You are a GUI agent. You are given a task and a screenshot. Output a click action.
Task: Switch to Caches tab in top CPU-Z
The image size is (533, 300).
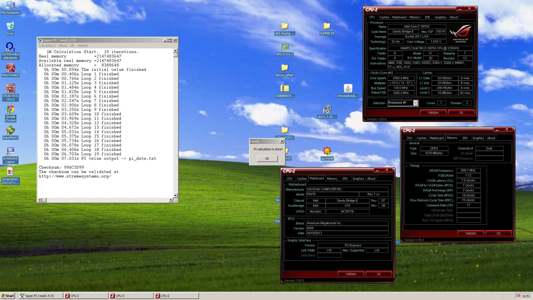point(384,17)
